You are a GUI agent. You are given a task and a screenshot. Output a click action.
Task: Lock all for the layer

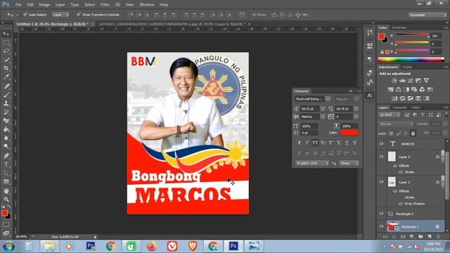tap(413, 134)
